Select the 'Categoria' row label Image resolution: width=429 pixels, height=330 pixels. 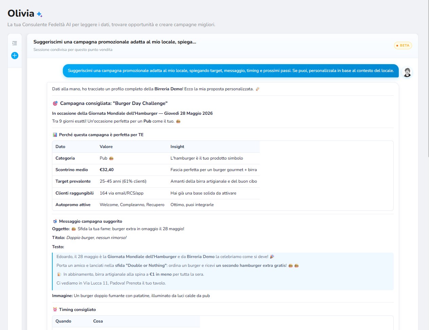click(x=65, y=158)
